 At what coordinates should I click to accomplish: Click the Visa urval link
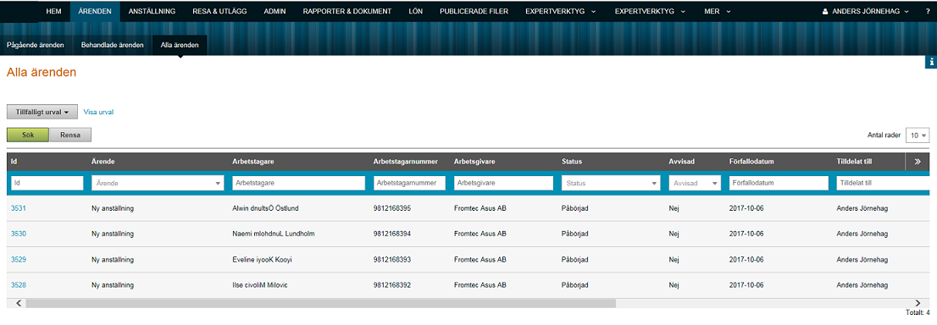(98, 112)
